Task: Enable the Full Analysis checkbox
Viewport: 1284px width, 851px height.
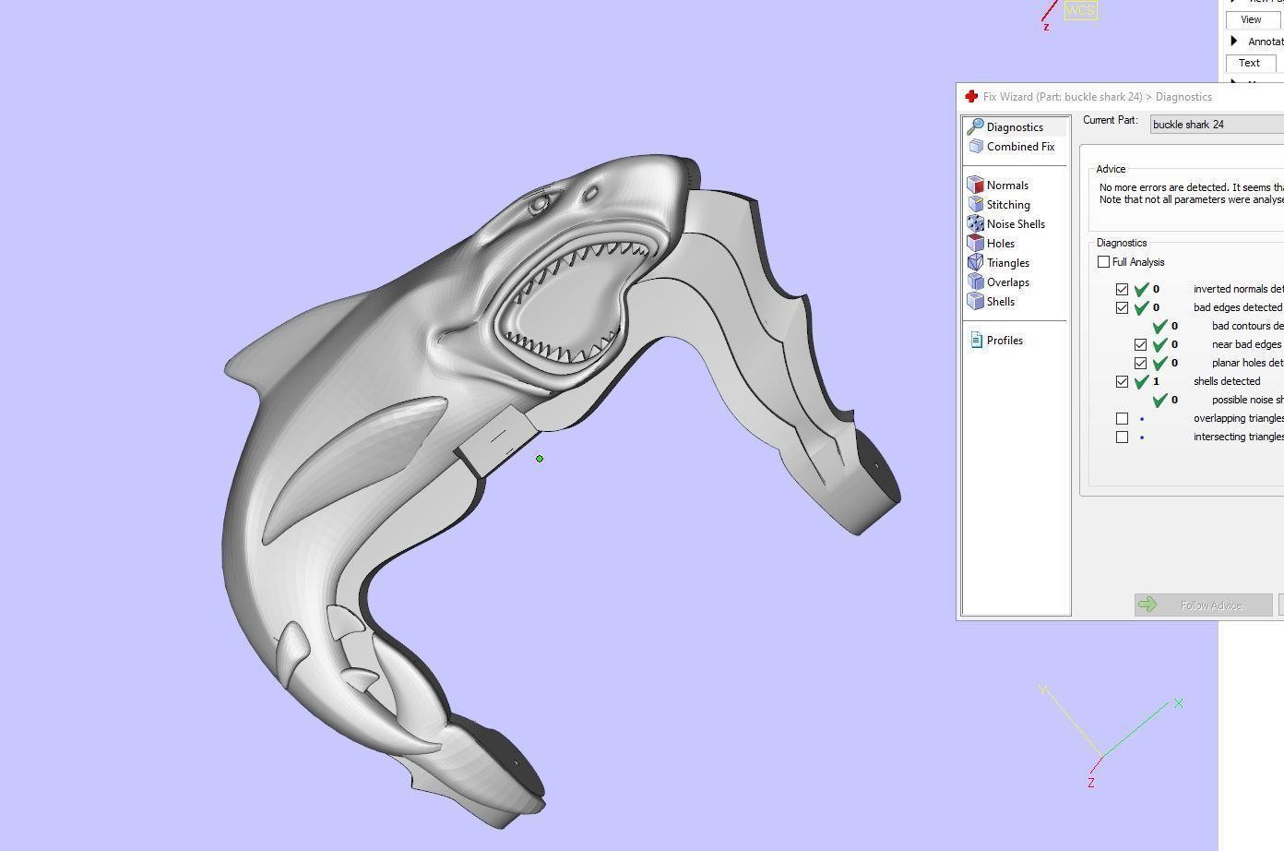Action: pyautogui.click(x=1103, y=262)
